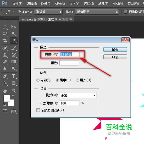Image resolution: width=144 pixels, height=144 pixels.
Task: Collapse the toolbox double-arrow
Action: point(2,18)
